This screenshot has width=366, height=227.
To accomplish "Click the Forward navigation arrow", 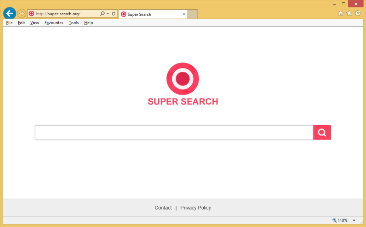I will [21, 14].
